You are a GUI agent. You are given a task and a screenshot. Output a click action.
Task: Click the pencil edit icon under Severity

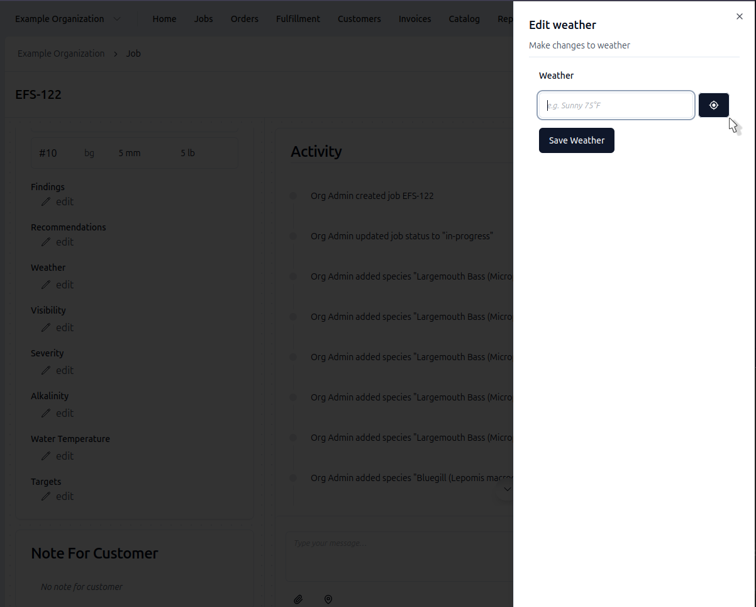point(46,371)
